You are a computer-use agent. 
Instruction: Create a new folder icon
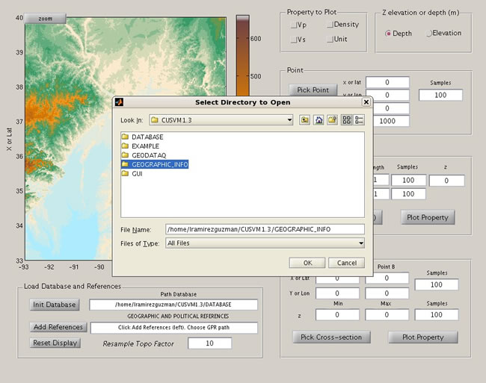coord(332,119)
